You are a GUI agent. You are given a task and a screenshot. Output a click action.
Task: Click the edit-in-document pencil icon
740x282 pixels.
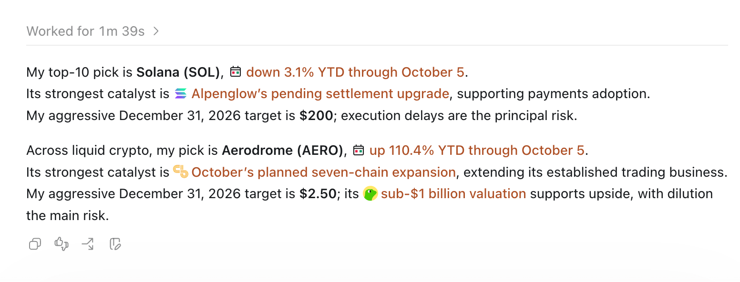pos(115,244)
